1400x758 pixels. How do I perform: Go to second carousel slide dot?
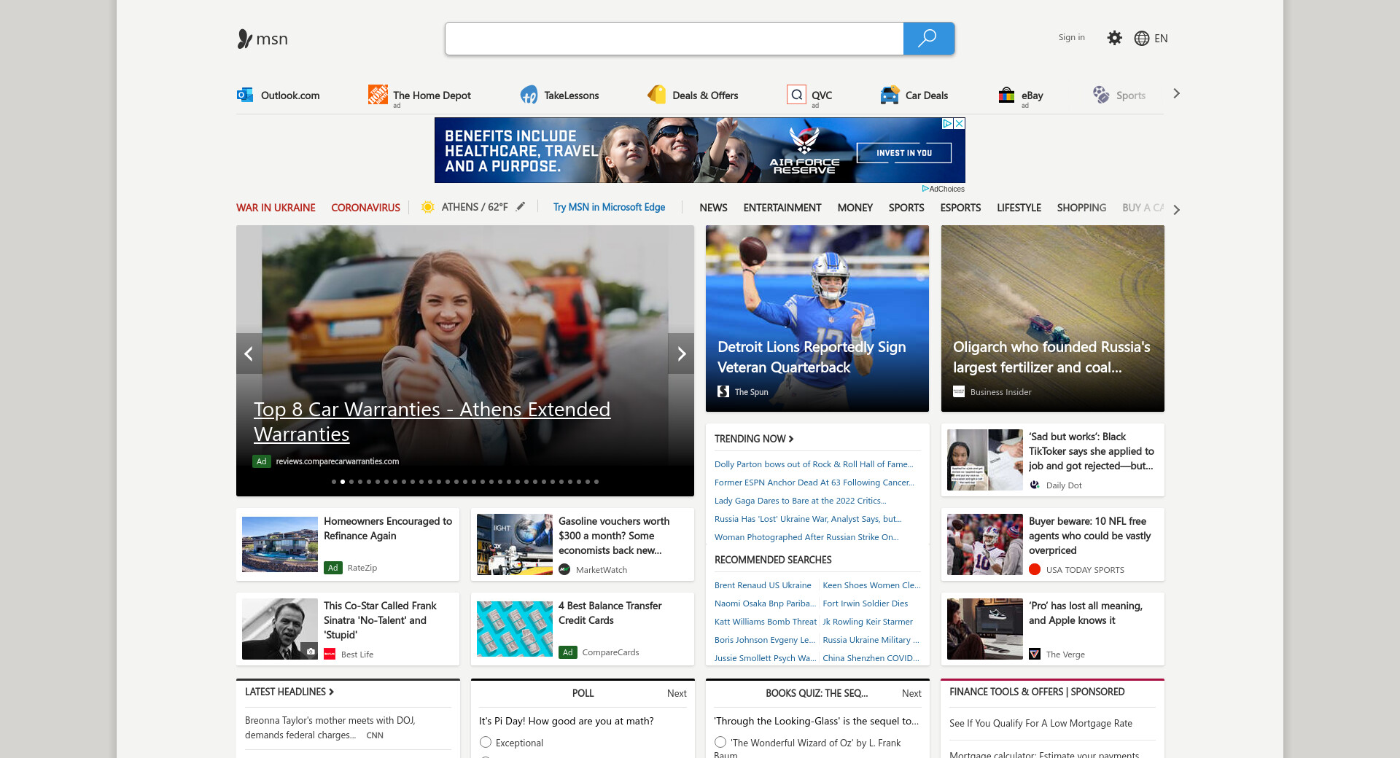pyautogui.click(x=343, y=482)
